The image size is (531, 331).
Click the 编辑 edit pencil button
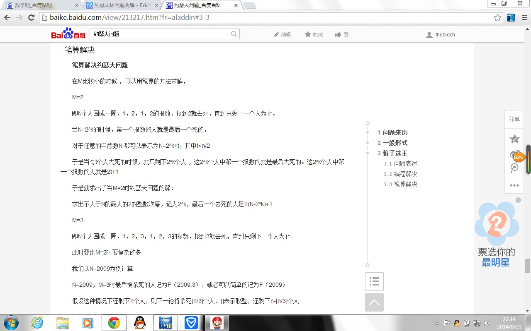(x=282, y=35)
